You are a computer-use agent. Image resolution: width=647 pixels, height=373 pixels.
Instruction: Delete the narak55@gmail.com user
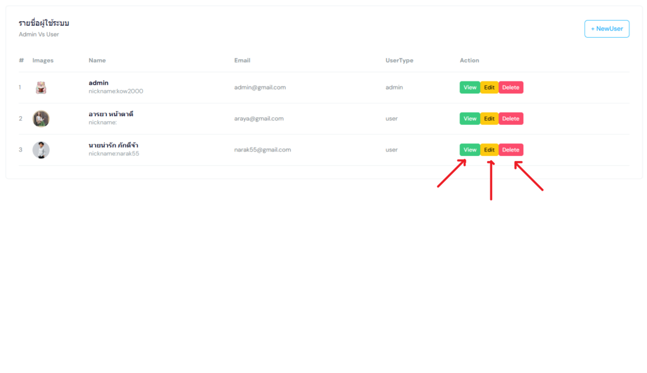pos(511,150)
